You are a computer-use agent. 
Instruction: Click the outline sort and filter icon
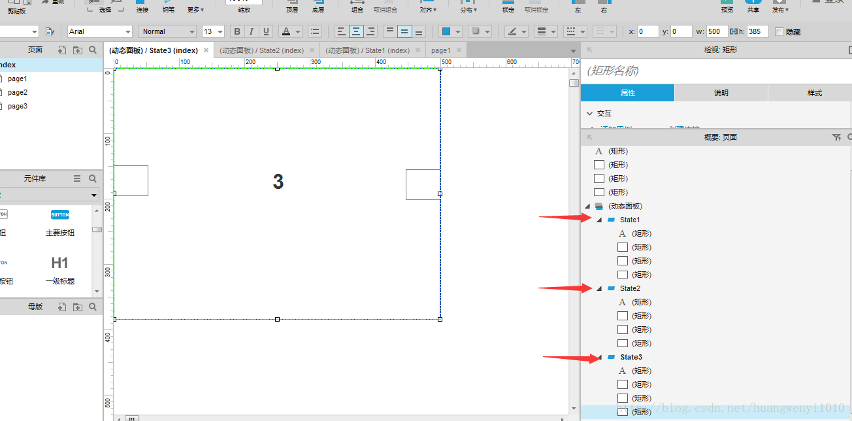tap(836, 137)
